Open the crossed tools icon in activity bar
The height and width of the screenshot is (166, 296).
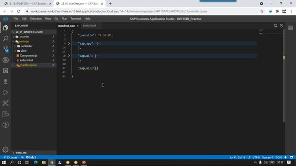click(6, 103)
